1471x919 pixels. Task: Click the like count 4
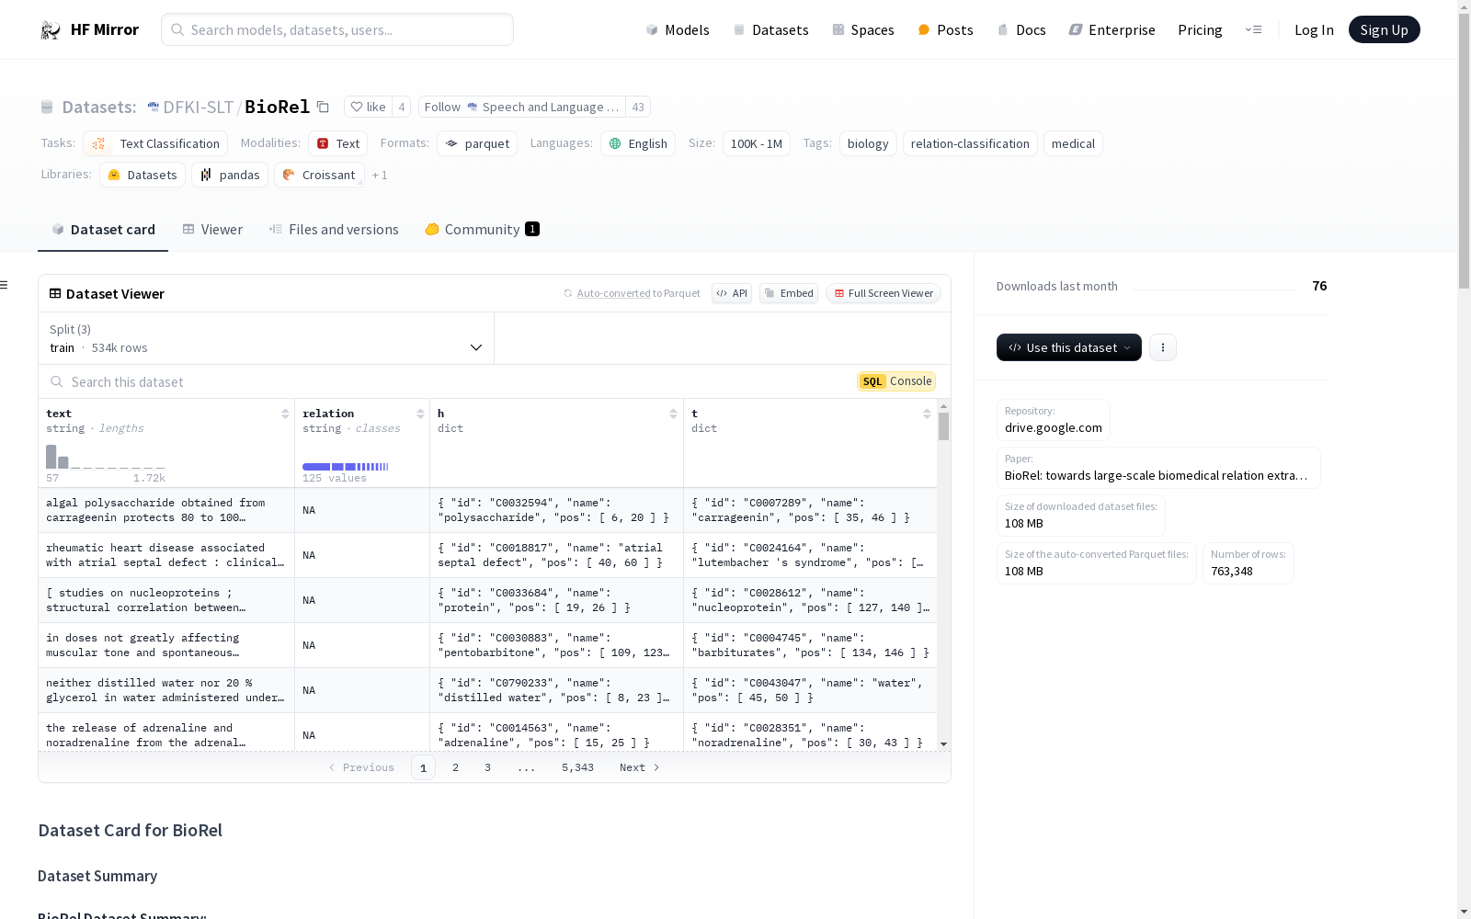pos(402,107)
